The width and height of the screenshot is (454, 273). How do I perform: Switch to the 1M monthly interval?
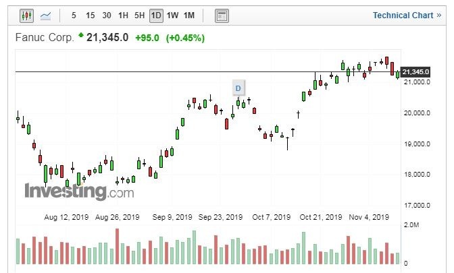(189, 16)
